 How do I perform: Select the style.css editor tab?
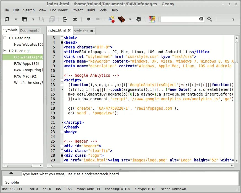tap(81, 31)
